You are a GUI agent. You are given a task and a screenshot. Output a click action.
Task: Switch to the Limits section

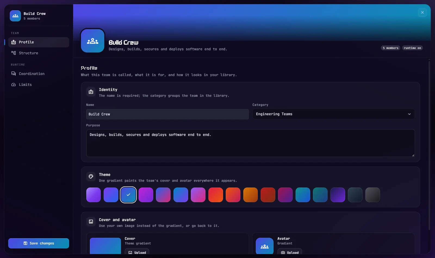coord(39,85)
